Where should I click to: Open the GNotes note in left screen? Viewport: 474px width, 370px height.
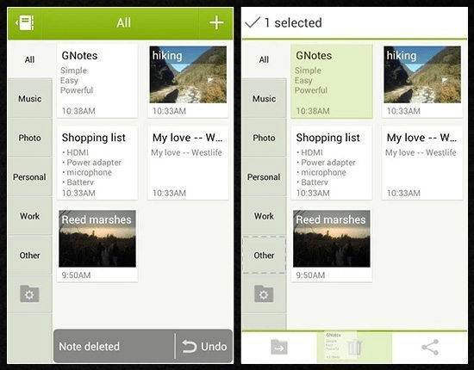click(x=97, y=81)
